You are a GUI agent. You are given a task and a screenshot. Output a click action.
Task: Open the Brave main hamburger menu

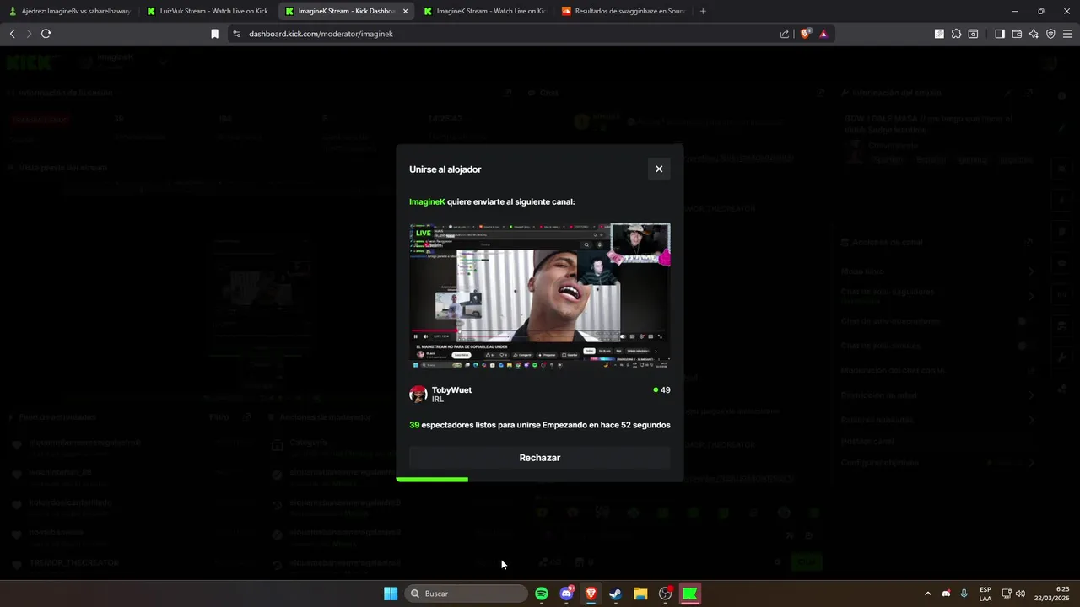pyautogui.click(x=1067, y=34)
